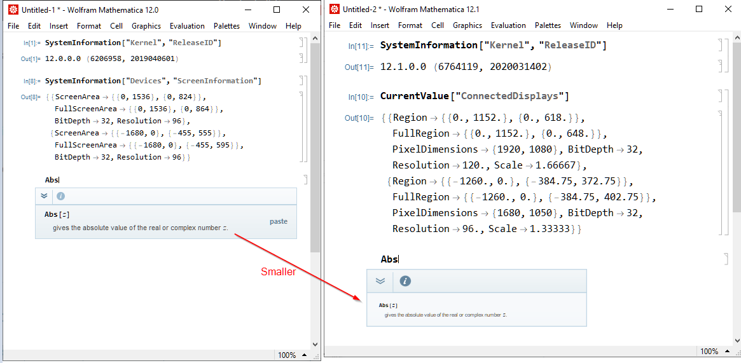Click scroll down arrow in 12.0 window
This screenshot has height=363, width=741.
pyautogui.click(x=315, y=344)
